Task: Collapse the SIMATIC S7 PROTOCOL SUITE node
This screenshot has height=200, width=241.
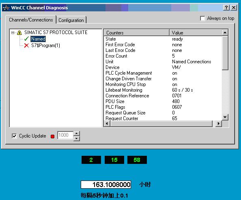Action: tap(13, 32)
